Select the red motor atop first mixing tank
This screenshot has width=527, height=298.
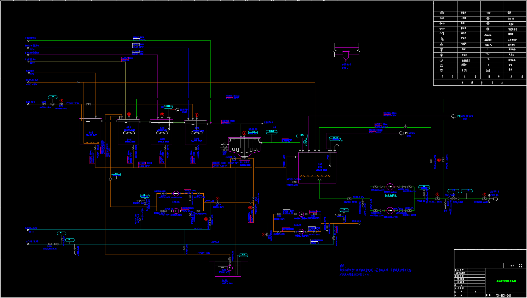pos(129,114)
